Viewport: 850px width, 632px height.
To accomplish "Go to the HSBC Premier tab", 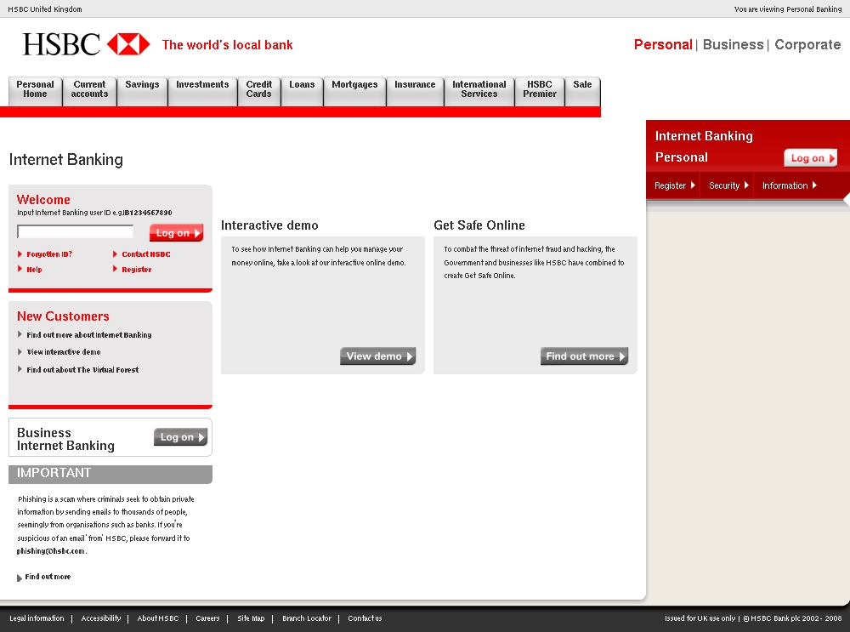I will coord(540,91).
